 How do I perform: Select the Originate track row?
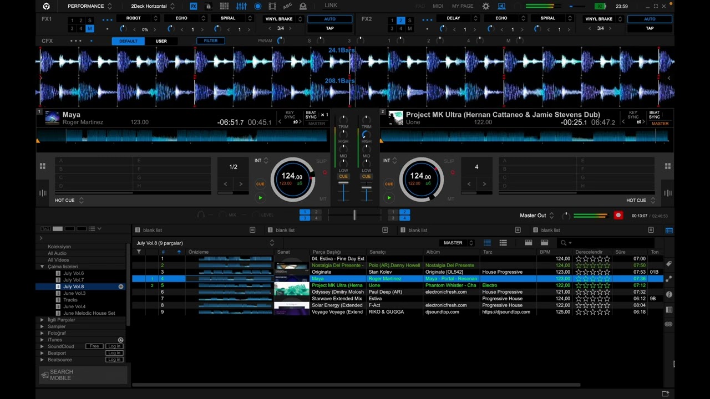[x=397, y=272]
